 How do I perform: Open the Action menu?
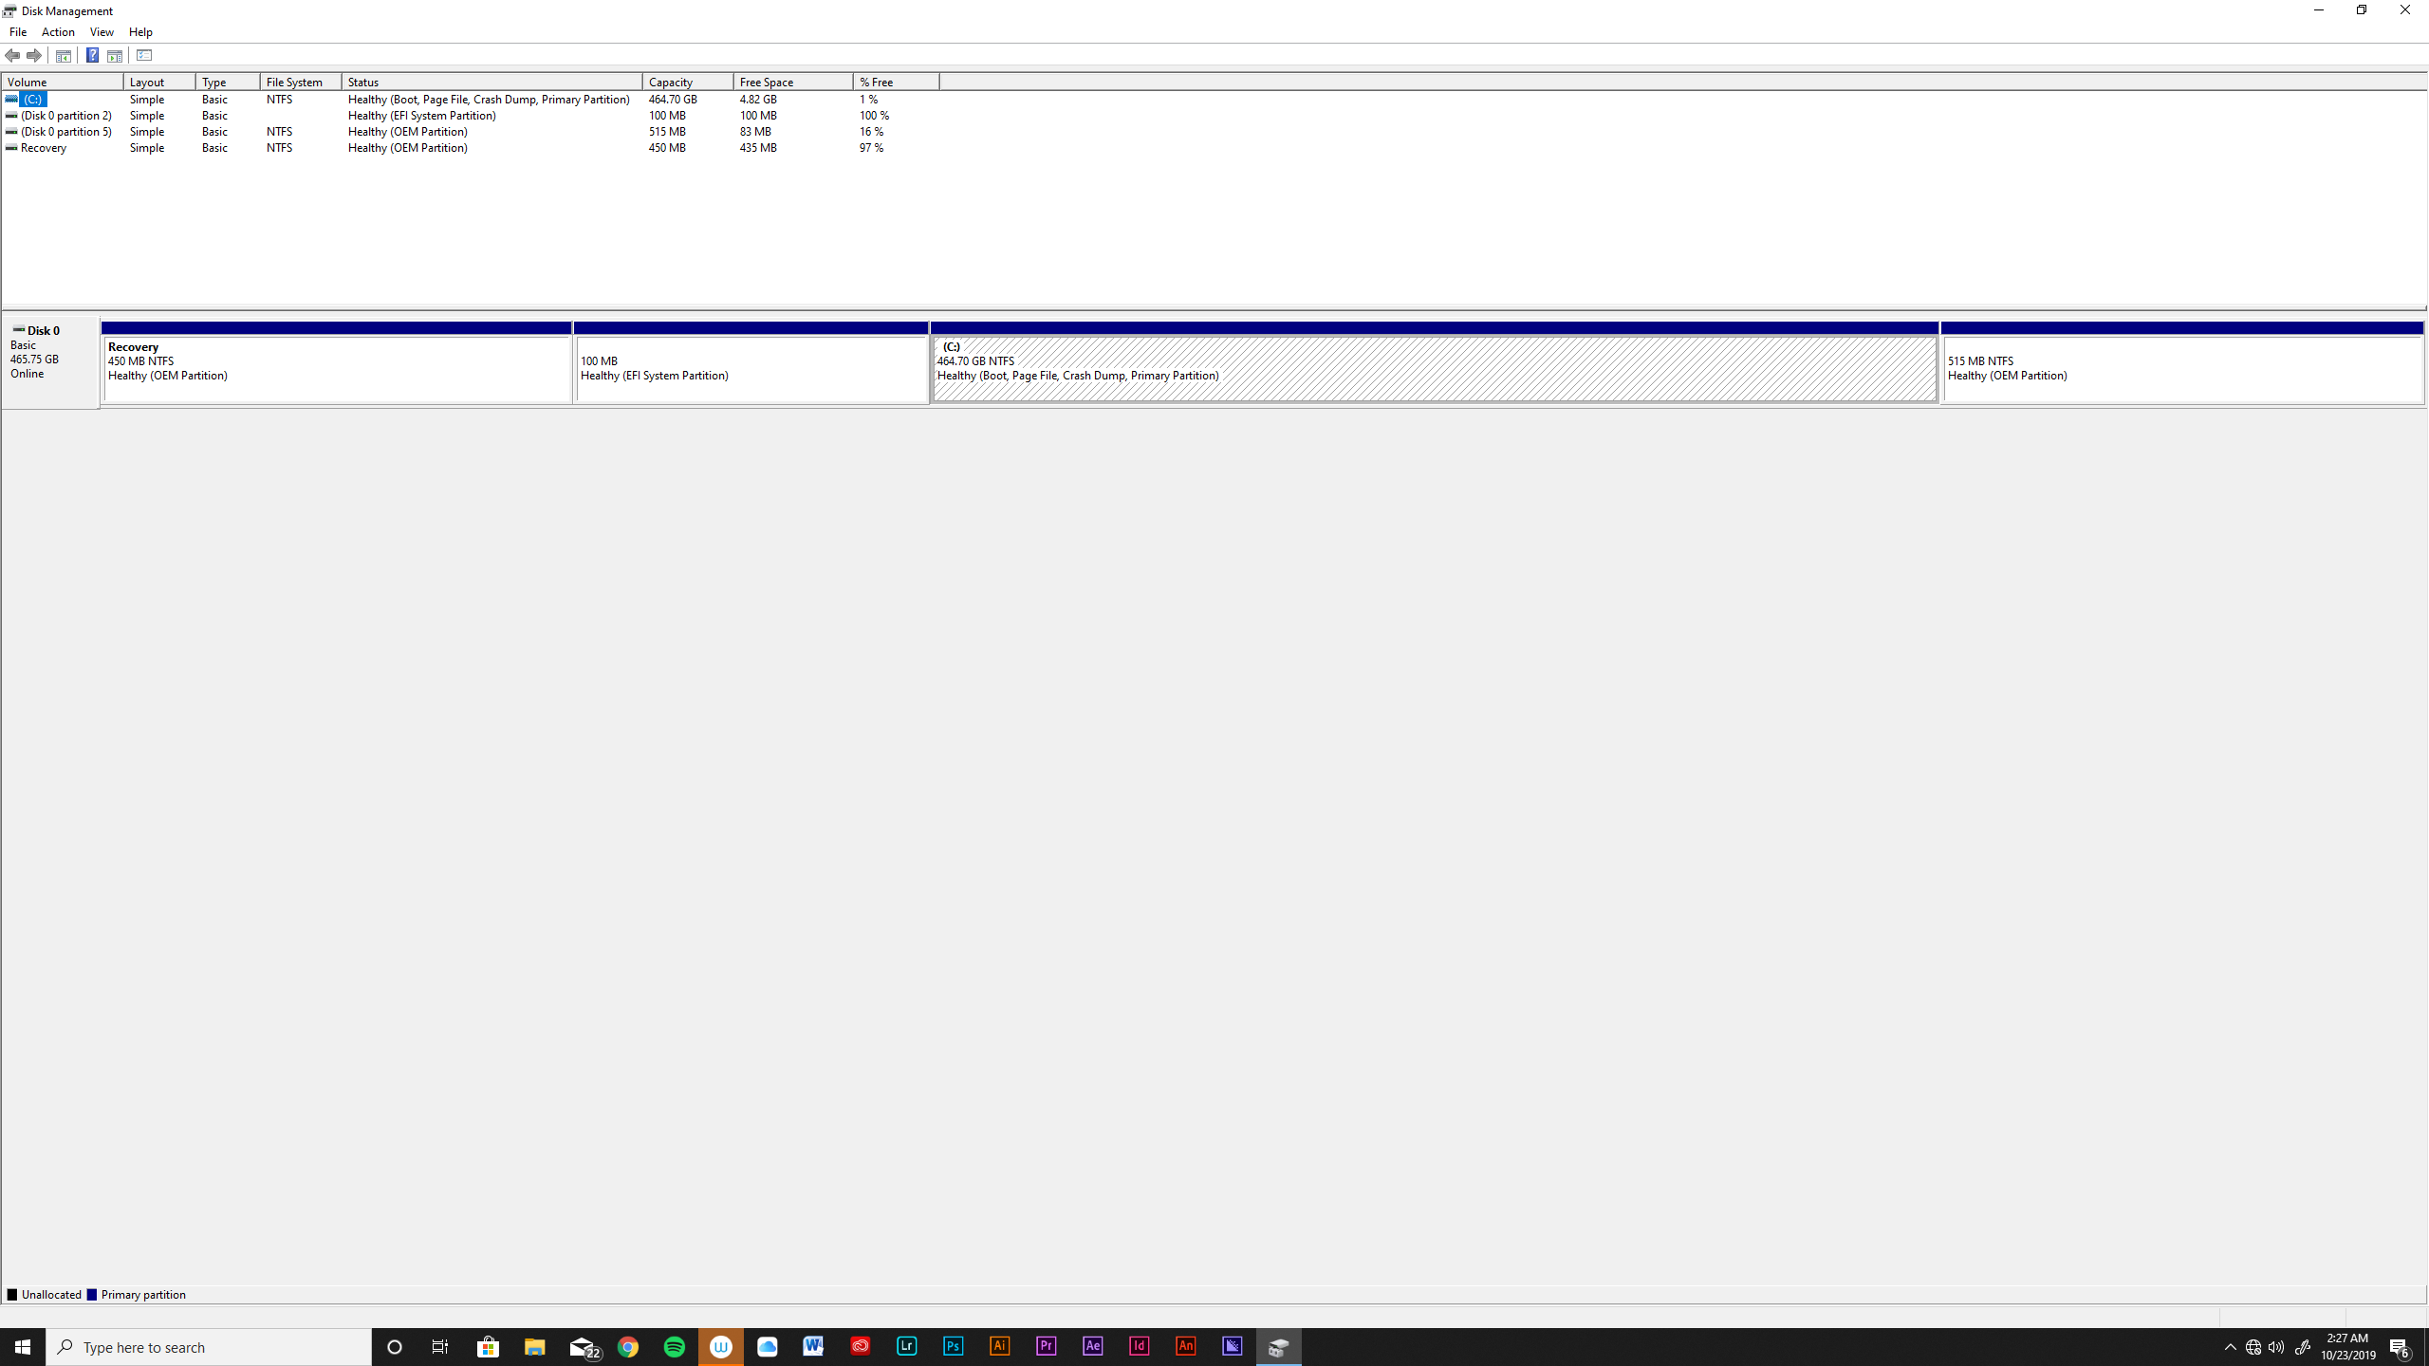[58, 31]
